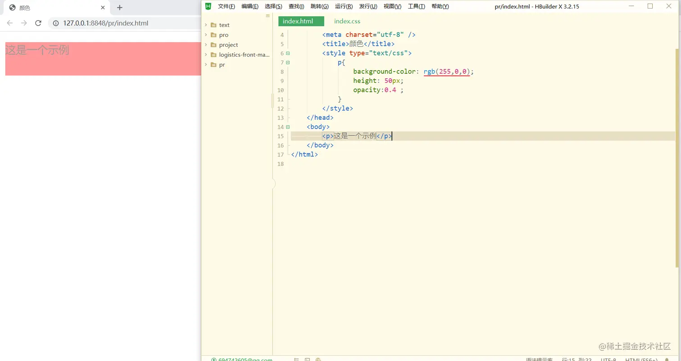Click the browser back arrow
This screenshot has height=361, width=681.
coord(10,23)
